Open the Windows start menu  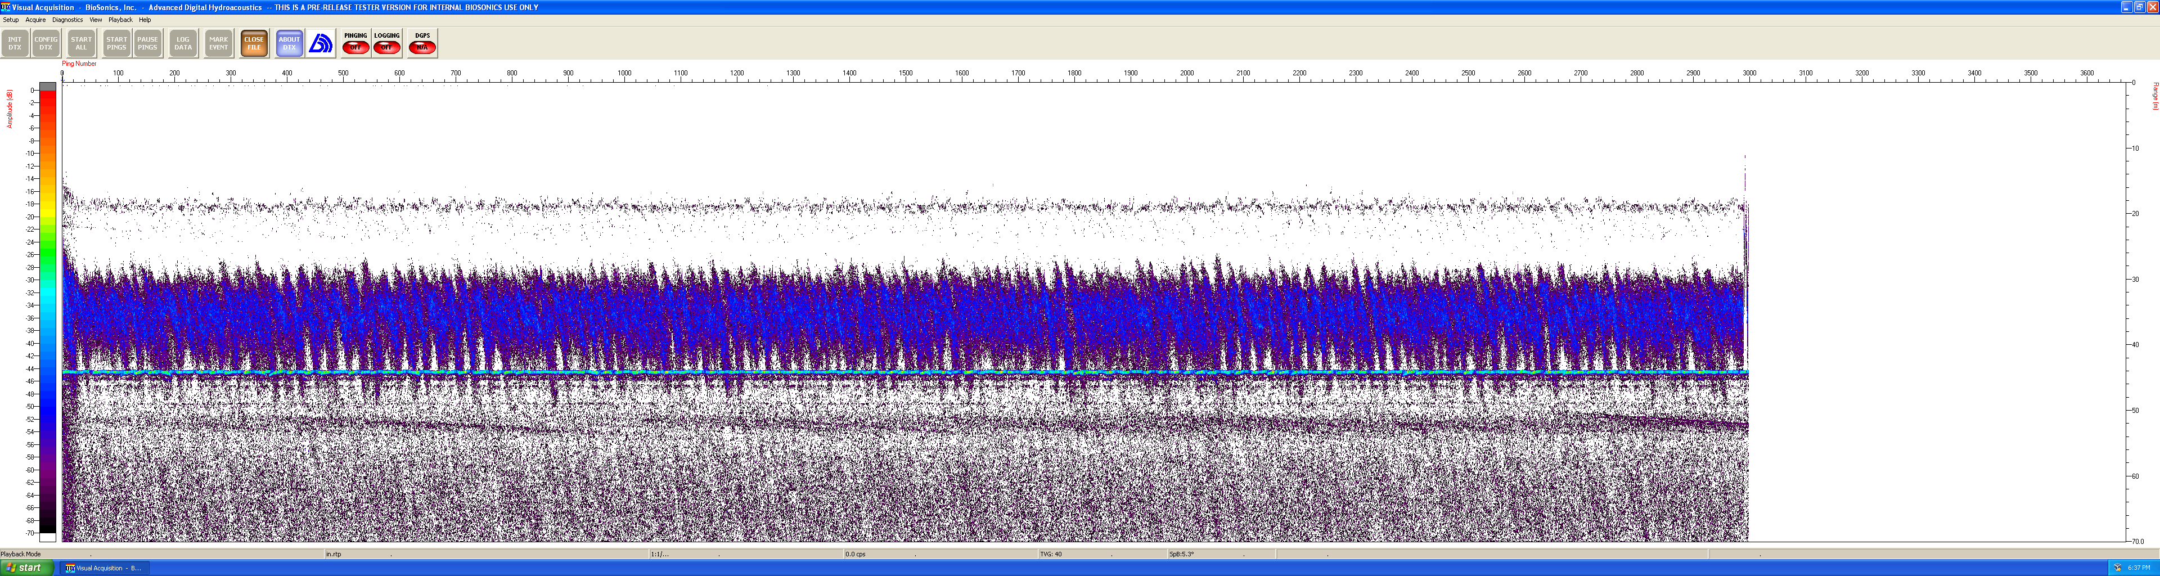[x=27, y=569]
